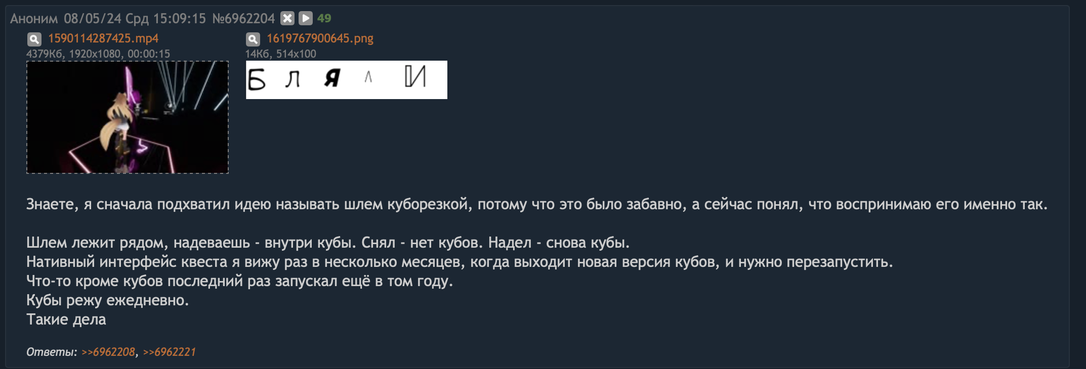Click the line starting with Знаете
The height and width of the screenshot is (369, 1086).
(x=536, y=204)
